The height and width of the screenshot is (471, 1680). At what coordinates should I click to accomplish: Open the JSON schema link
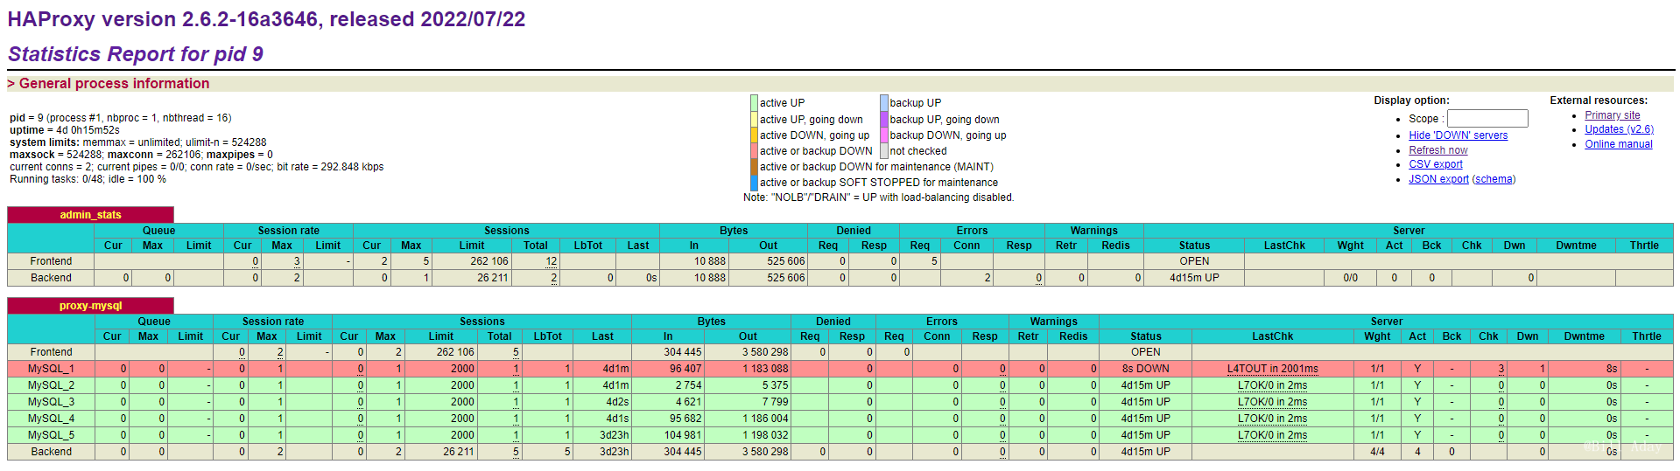[1494, 179]
